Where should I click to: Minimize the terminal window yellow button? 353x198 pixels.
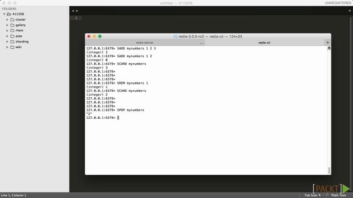(94, 36)
